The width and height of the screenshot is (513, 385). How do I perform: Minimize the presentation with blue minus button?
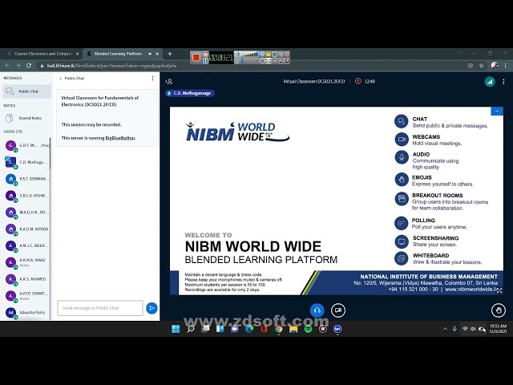pos(497,111)
